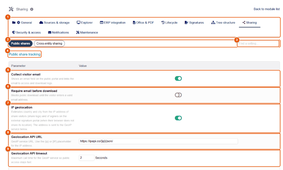Click the sitemap icon for Tree structure

click(213, 23)
